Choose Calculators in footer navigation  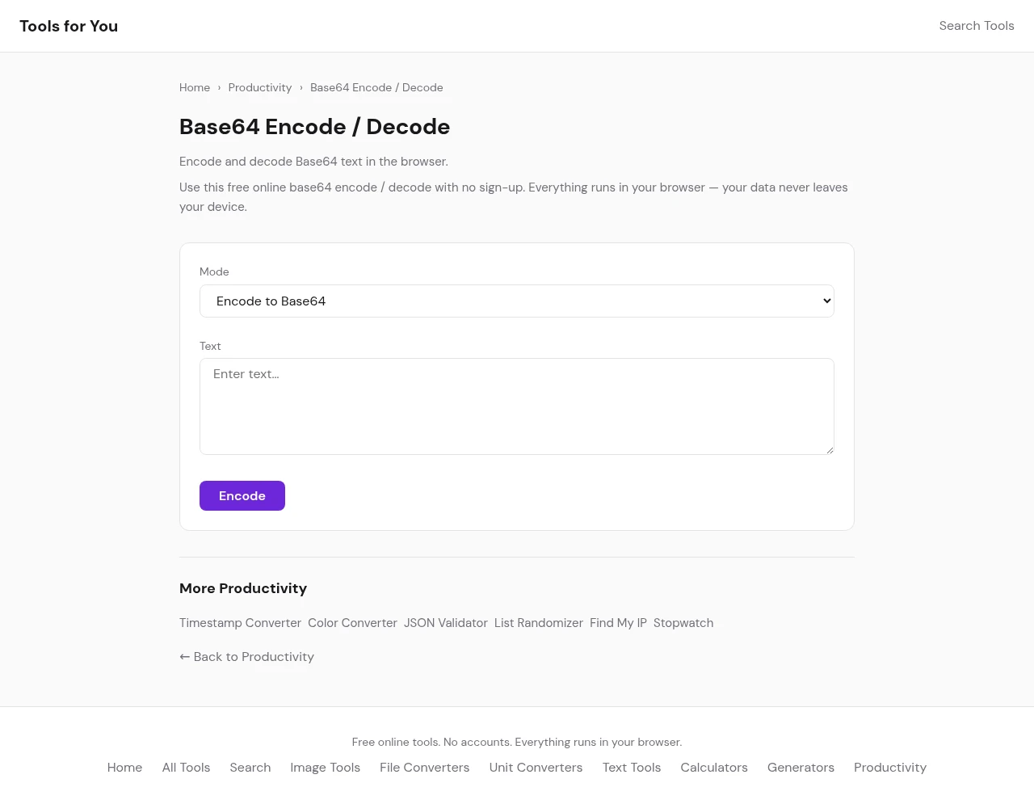tap(714, 768)
